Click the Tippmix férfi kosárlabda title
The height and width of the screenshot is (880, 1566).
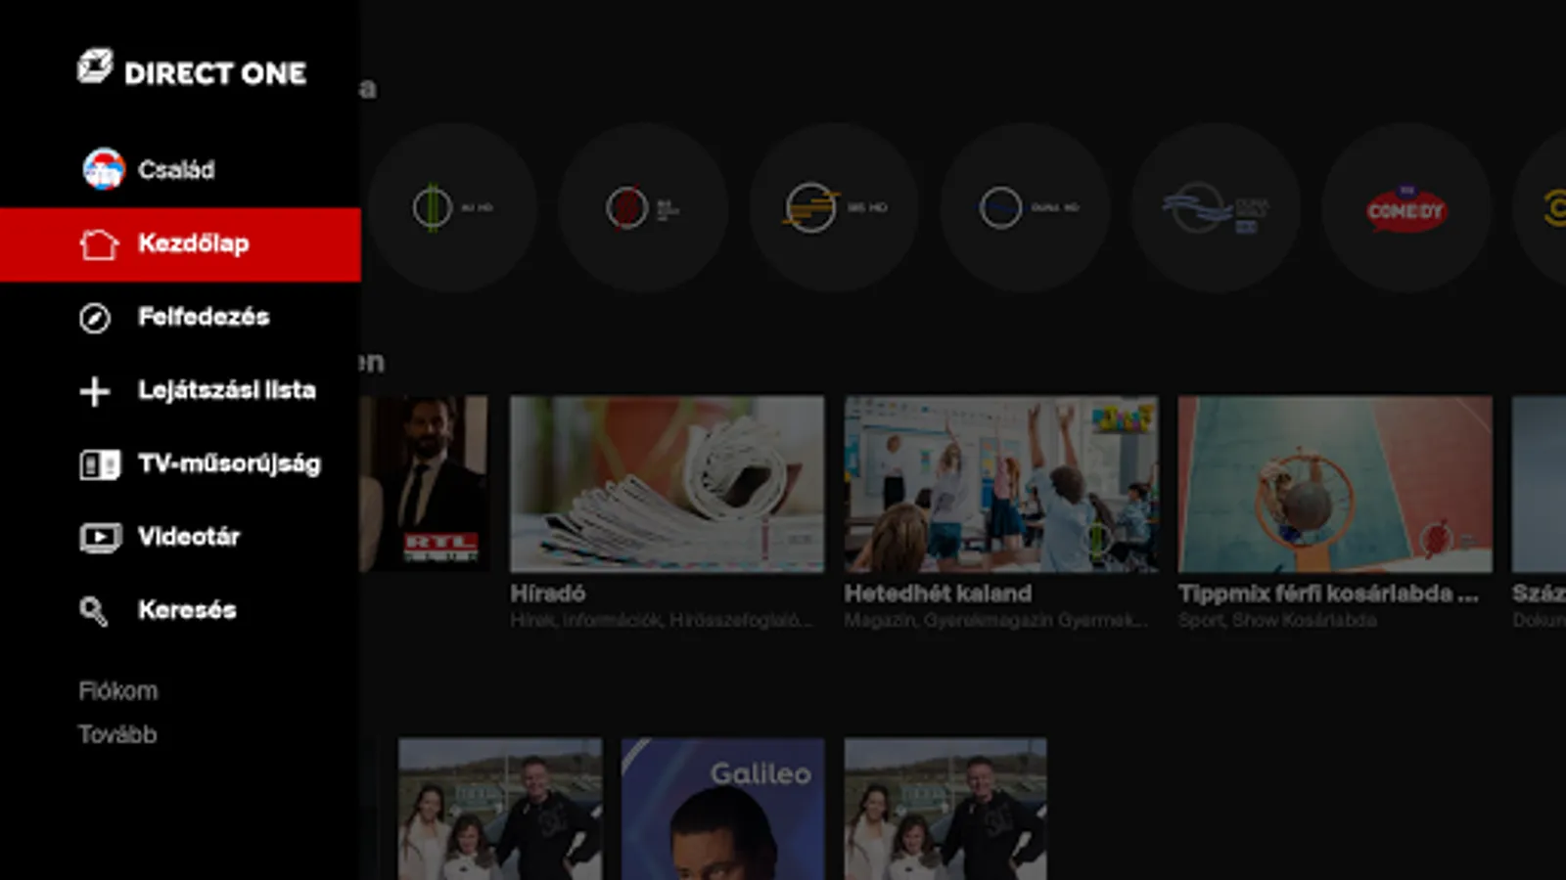point(1328,594)
